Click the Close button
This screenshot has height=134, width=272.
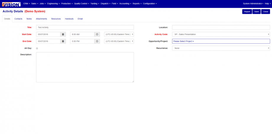pos(265,11)
